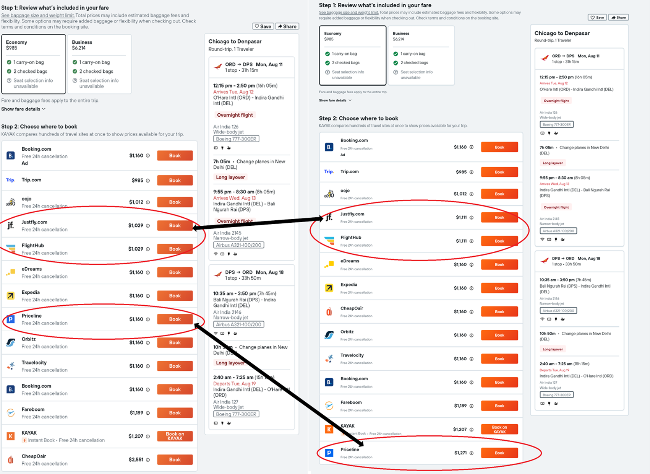Click info icon next to $2,551 CheapOair price
This screenshot has height=474, width=650.
[x=148, y=460]
